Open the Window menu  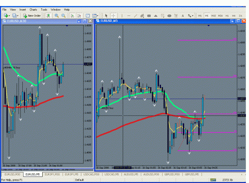pyautogui.click(x=56, y=10)
